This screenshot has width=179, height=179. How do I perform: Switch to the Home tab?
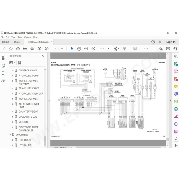click(5, 42)
